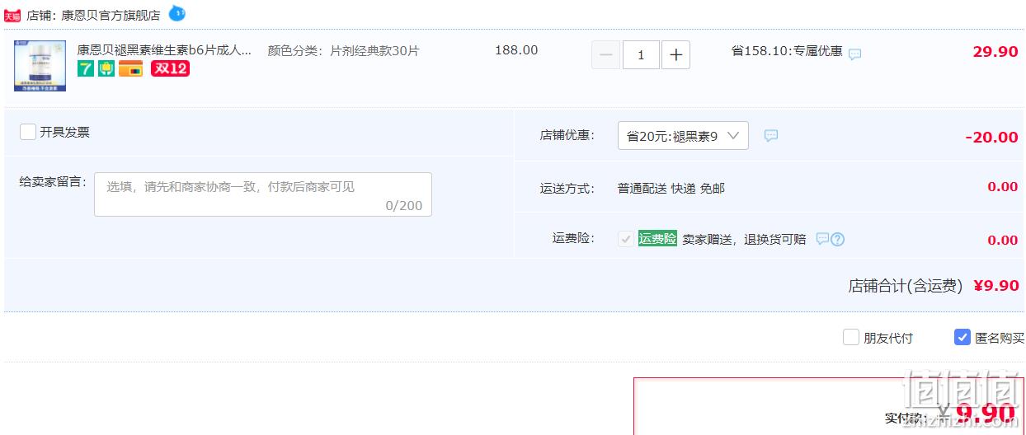Enable the 朋友代付 checkbox
The image size is (1026, 435).
(851, 337)
